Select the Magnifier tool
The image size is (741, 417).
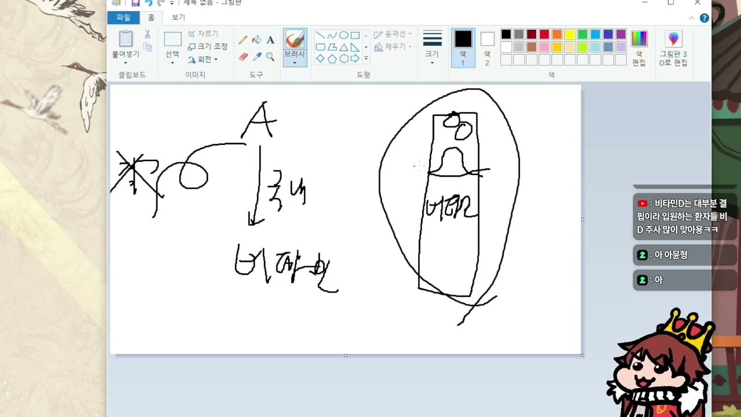270,57
